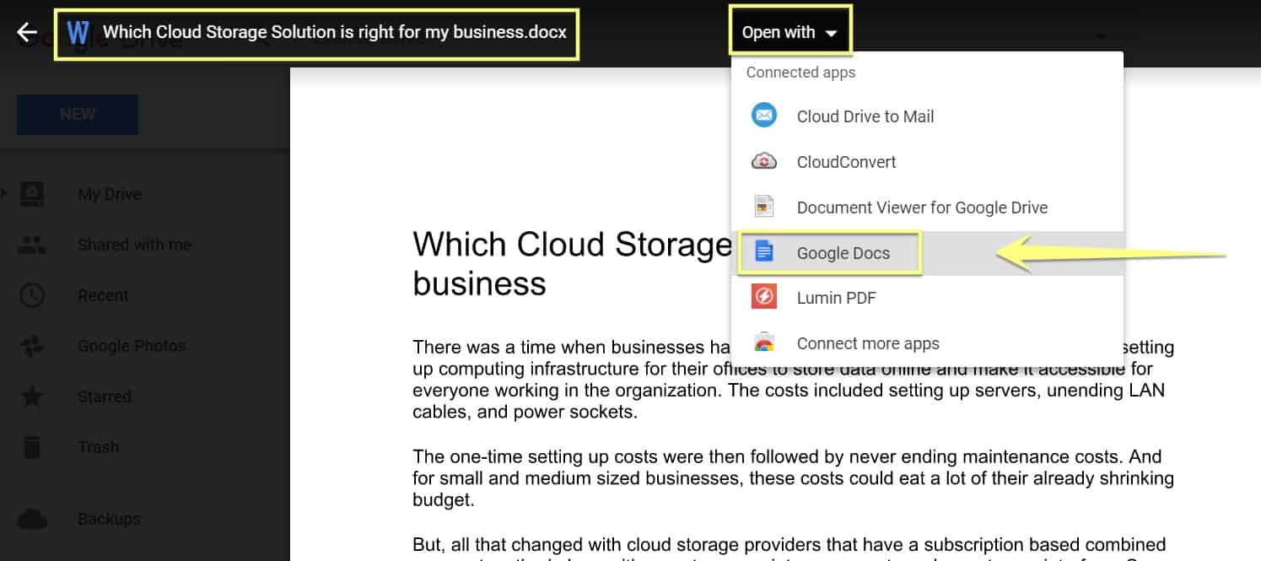Click the paragraph starting 'The one-time setting up'

(x=793, y=478)
